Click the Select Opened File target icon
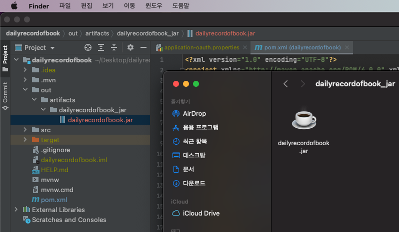 pos(88,47)
